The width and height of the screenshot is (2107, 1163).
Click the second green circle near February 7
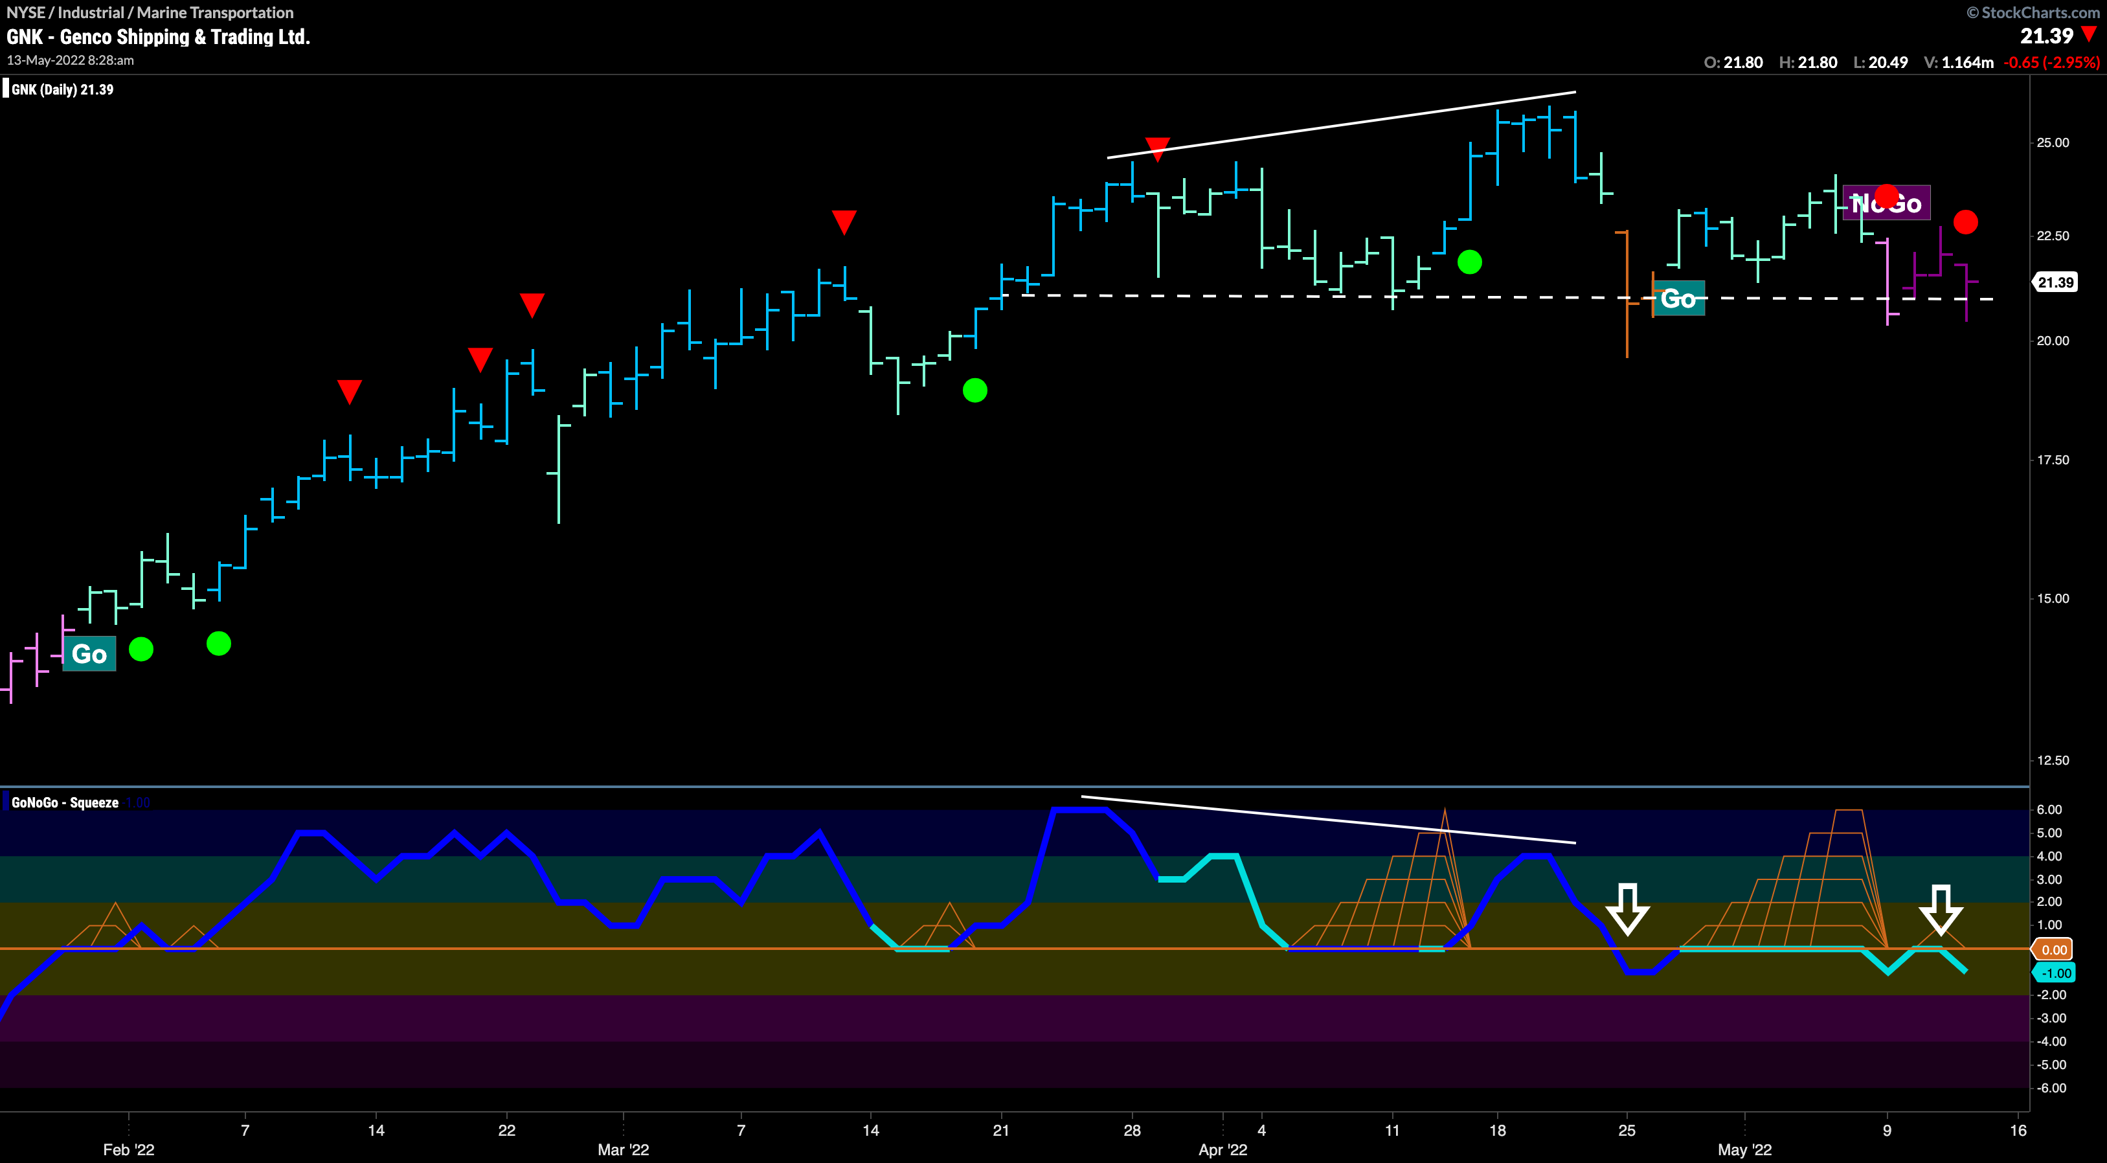218,644
